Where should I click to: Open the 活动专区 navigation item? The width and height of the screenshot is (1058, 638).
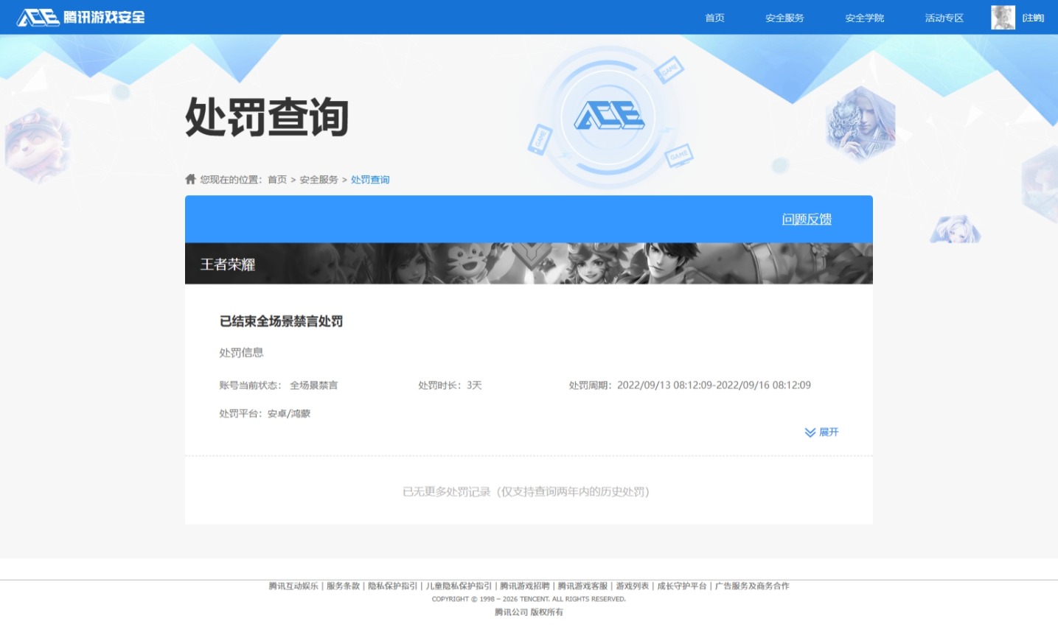(x=943, y=17)
